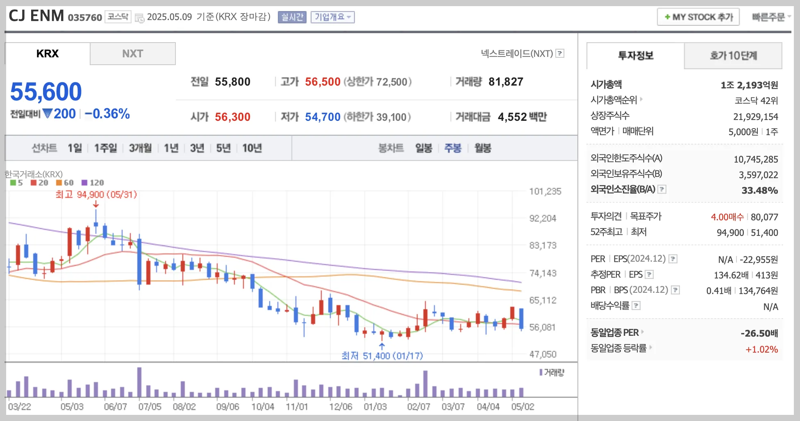Click the 05/02 date label on chart axis

click(523, 407)
